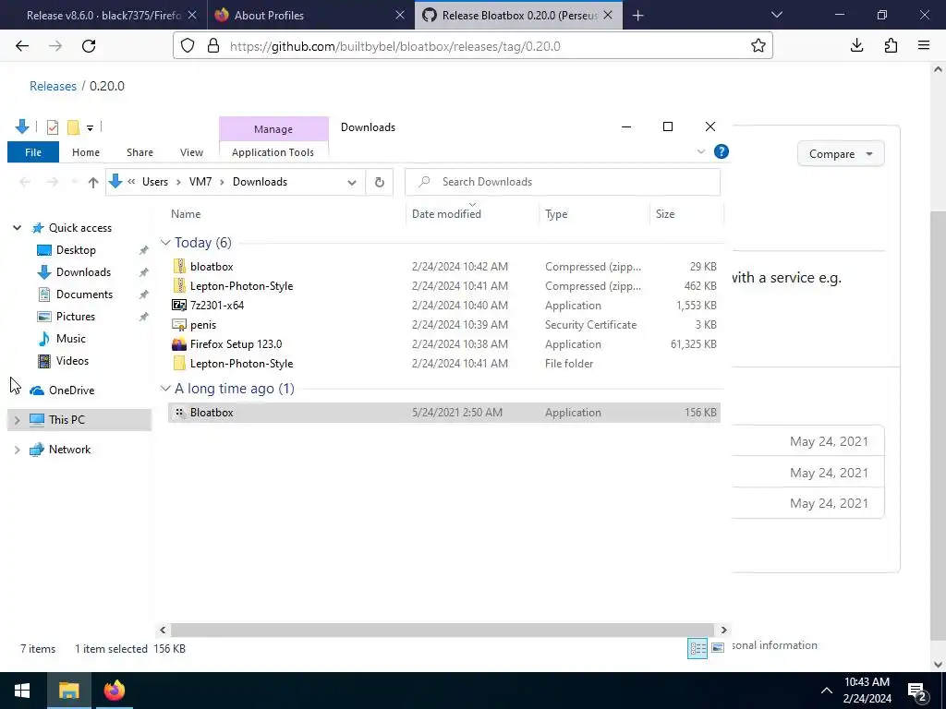Screen dimensions: 946x709
Task: Click the Explorer horizontal scrollbar left arrow
Action: pyautogui.click(x=163, y=630)
